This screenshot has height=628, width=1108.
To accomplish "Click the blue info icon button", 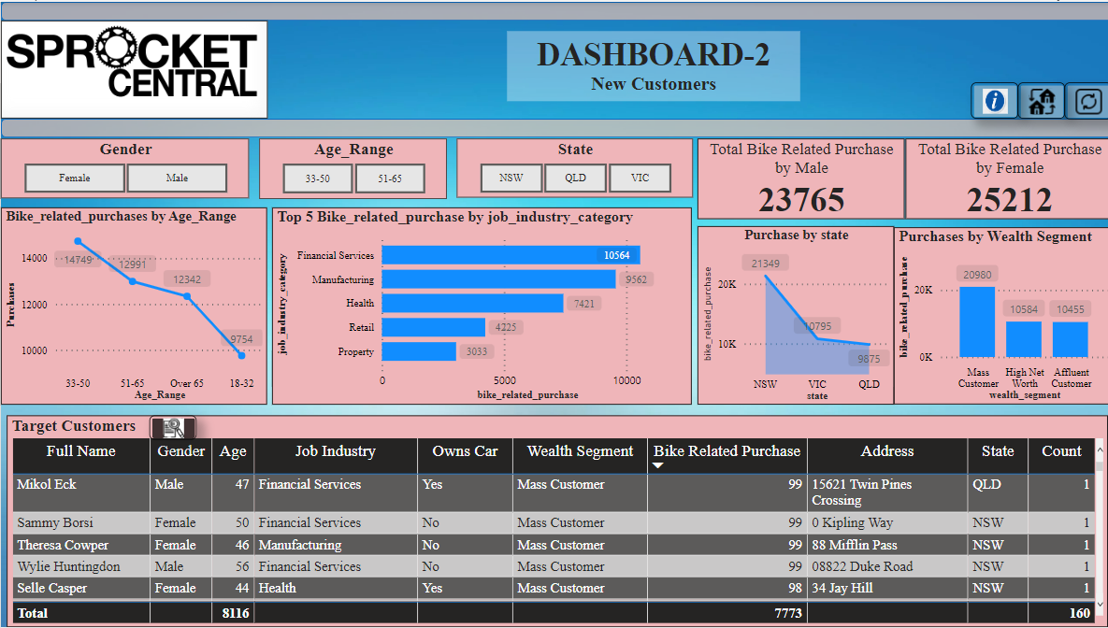I will [x=994, y=101].
